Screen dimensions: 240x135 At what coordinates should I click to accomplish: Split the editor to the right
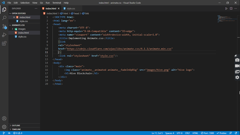coord(231,8)
